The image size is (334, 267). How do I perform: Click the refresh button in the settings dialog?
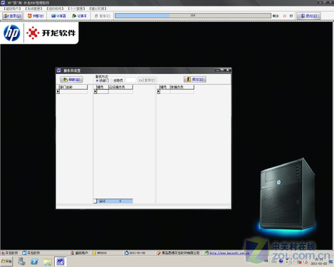pos(71,80)
